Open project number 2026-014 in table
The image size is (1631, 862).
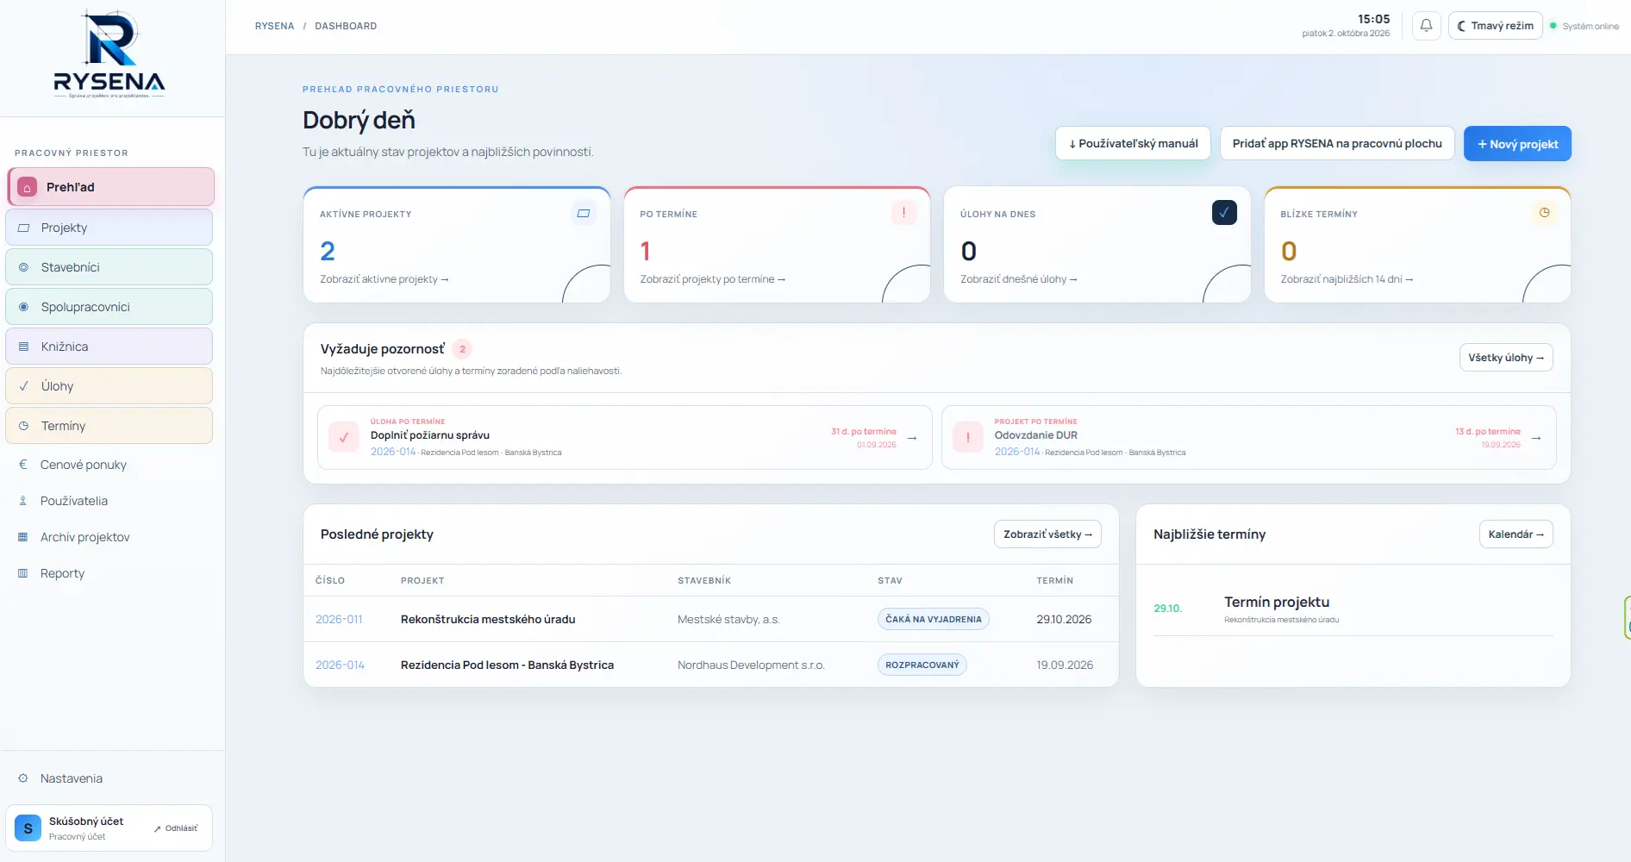[340, 665]
